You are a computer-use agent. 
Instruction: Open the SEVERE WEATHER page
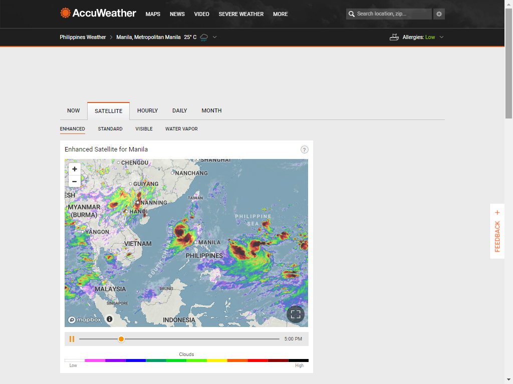pyautogui.click(x=241, y=14)
